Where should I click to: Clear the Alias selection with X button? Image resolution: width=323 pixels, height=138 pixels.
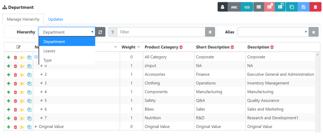pos(313,32)
